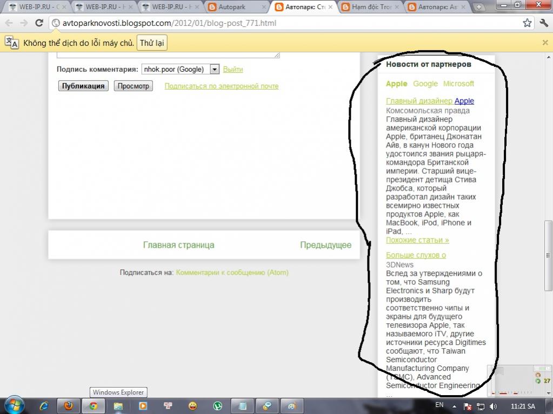Select the Microsoft news tab in sidebar
Viewport: 553px width, 414px height.
pos(458,84)
